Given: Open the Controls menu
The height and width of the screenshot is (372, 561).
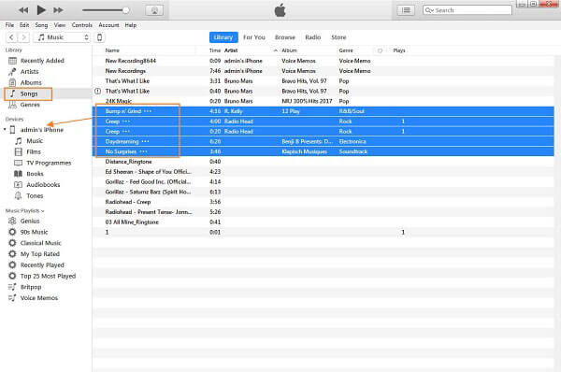Looking at the screenshot, I should [x=82, y=25].
